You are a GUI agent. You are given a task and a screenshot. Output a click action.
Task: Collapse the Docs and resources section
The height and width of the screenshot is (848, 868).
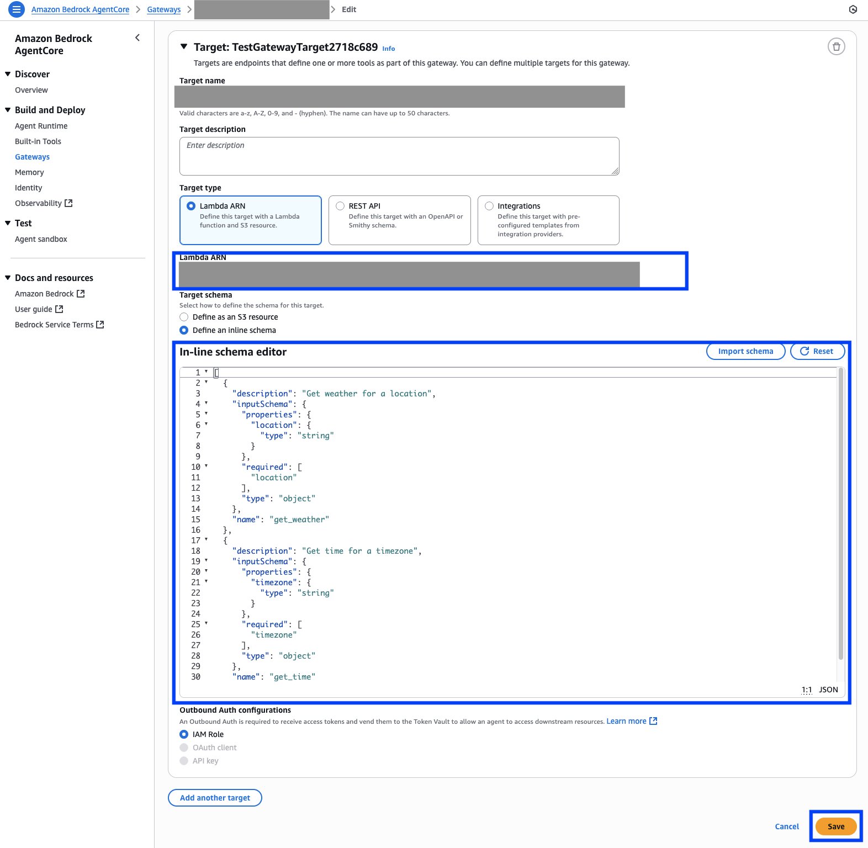tap(8, 278)
